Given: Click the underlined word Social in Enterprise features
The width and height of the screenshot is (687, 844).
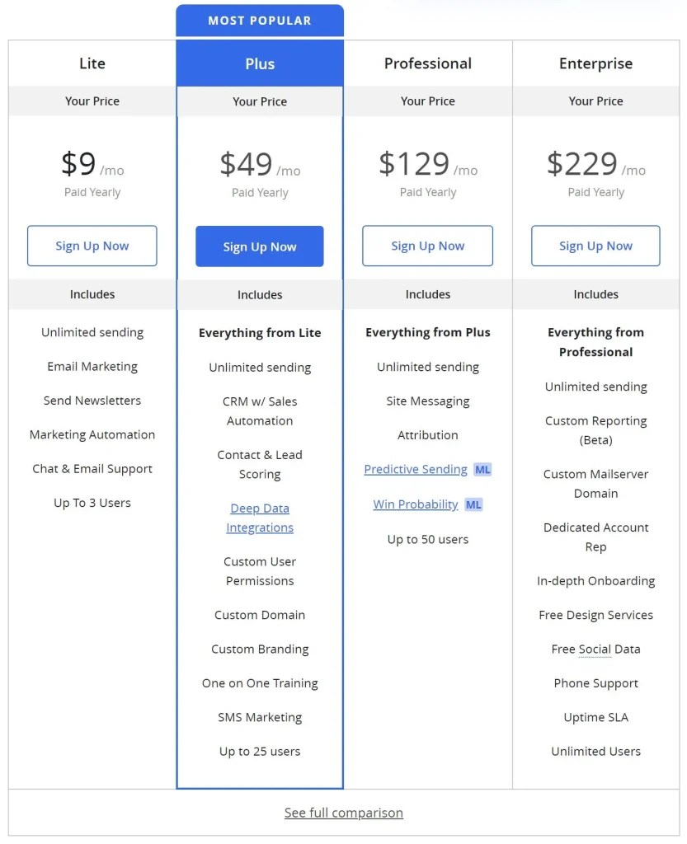Looking at the screenshot, I should pyautogui.click(x=595, y=649).
